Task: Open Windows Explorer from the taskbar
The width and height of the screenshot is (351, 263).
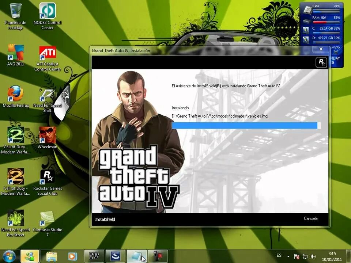Action: (x=52, y=256)
